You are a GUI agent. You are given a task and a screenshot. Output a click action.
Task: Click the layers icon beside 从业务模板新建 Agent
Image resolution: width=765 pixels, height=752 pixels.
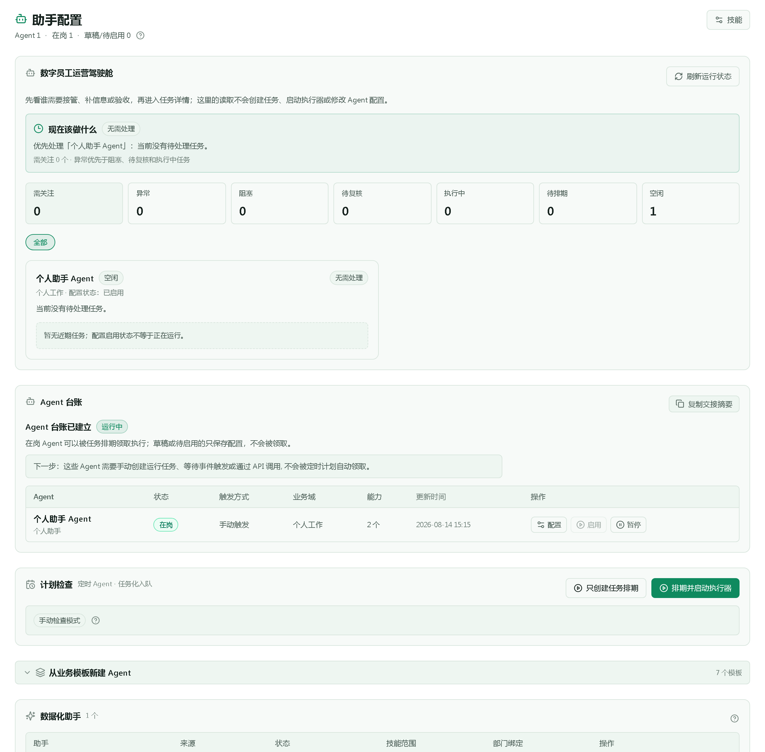(40, 673)
